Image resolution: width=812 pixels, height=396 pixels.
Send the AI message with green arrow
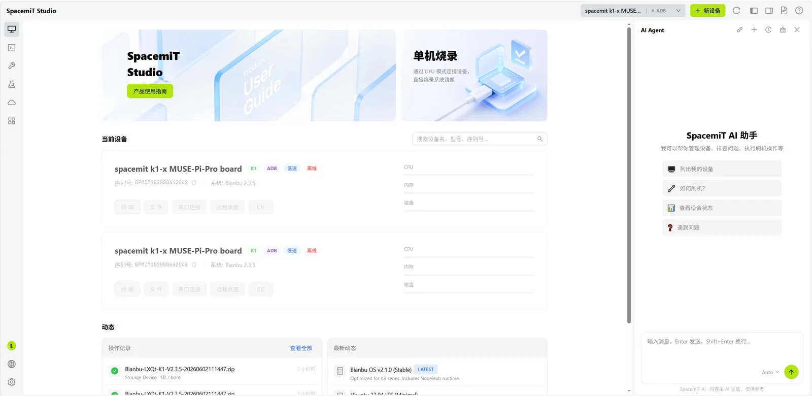coord(791,372)
